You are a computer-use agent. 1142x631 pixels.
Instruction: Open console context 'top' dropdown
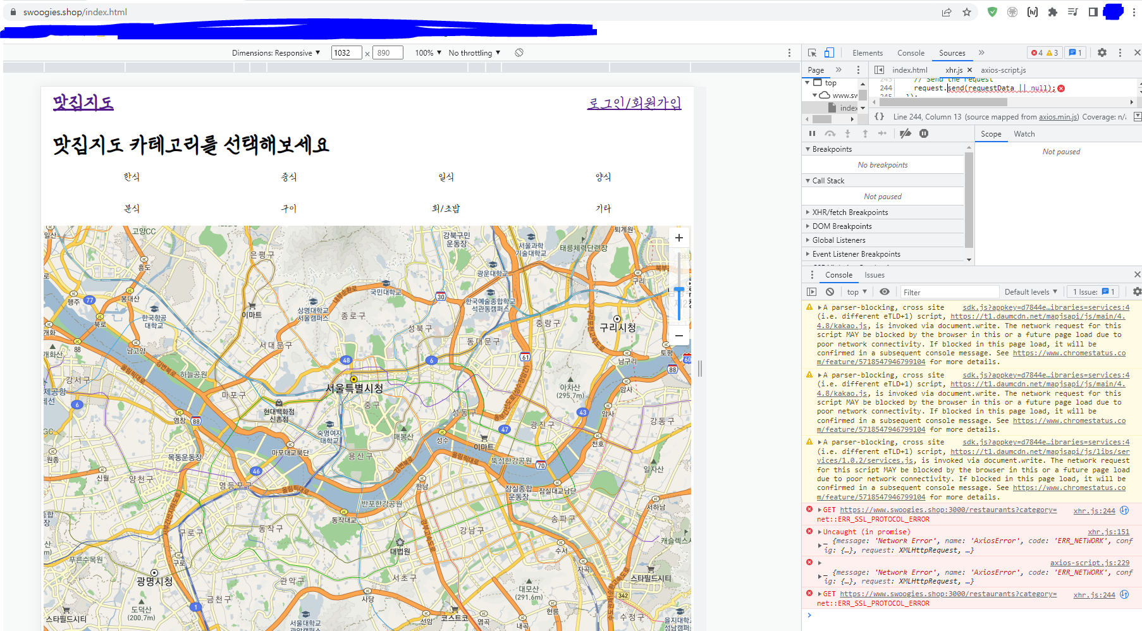(857, 291)
